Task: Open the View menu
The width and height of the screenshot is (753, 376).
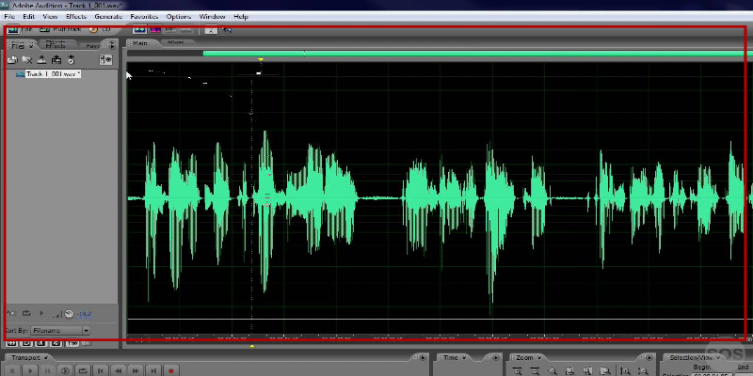Action: 50,16
